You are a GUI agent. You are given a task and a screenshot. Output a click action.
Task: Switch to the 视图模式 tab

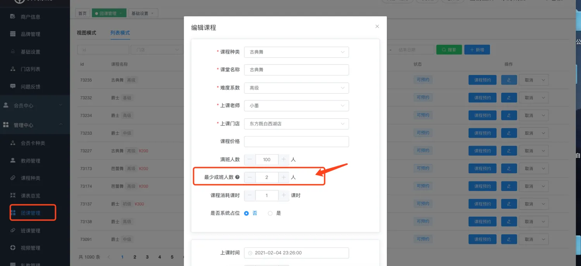[x=86, y=33]
